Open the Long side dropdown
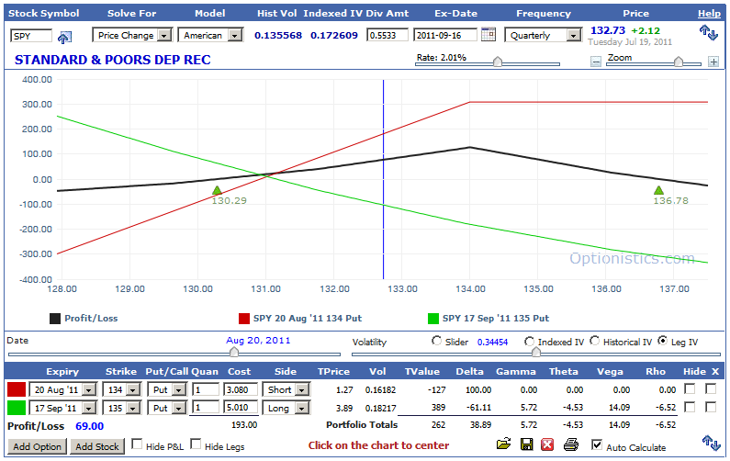Image resolution: width=730 pixels, height=461 pixels. (x=286, y=409)
